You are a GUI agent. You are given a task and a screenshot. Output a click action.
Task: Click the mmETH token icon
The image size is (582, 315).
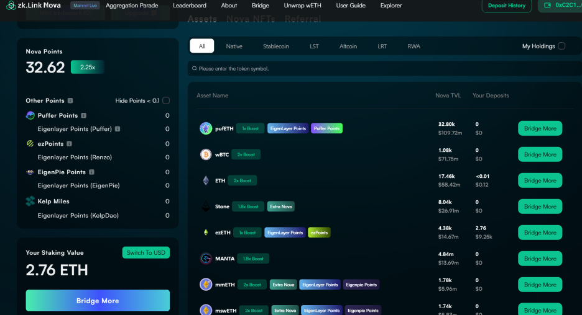coord(206,285)
